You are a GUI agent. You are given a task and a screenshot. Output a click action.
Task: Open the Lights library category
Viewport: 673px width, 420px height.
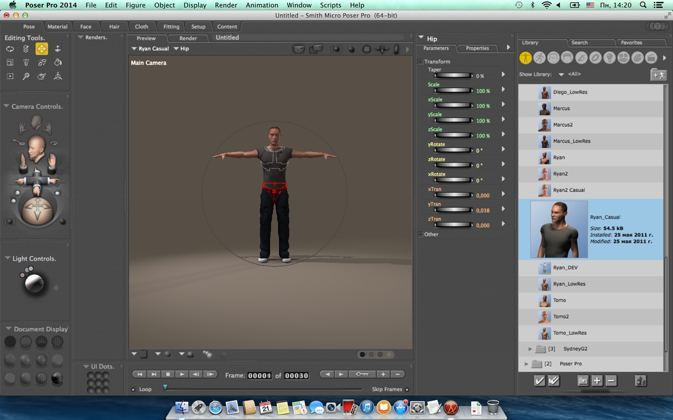click(609, 58)
